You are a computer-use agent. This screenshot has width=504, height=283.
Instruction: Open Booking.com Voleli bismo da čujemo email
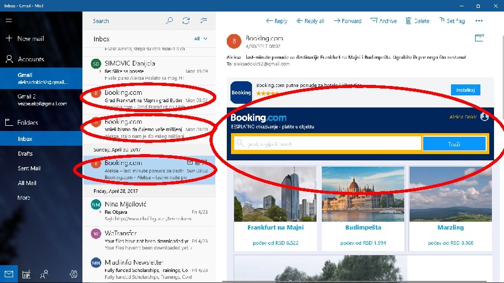[150, 129]
